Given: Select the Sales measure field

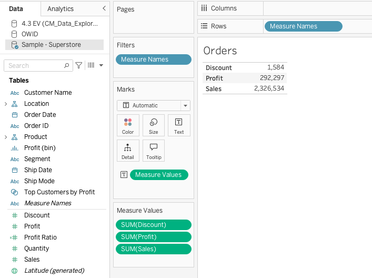Looking at the screenshot, I should pyautogui.click(x=32, y=260).
